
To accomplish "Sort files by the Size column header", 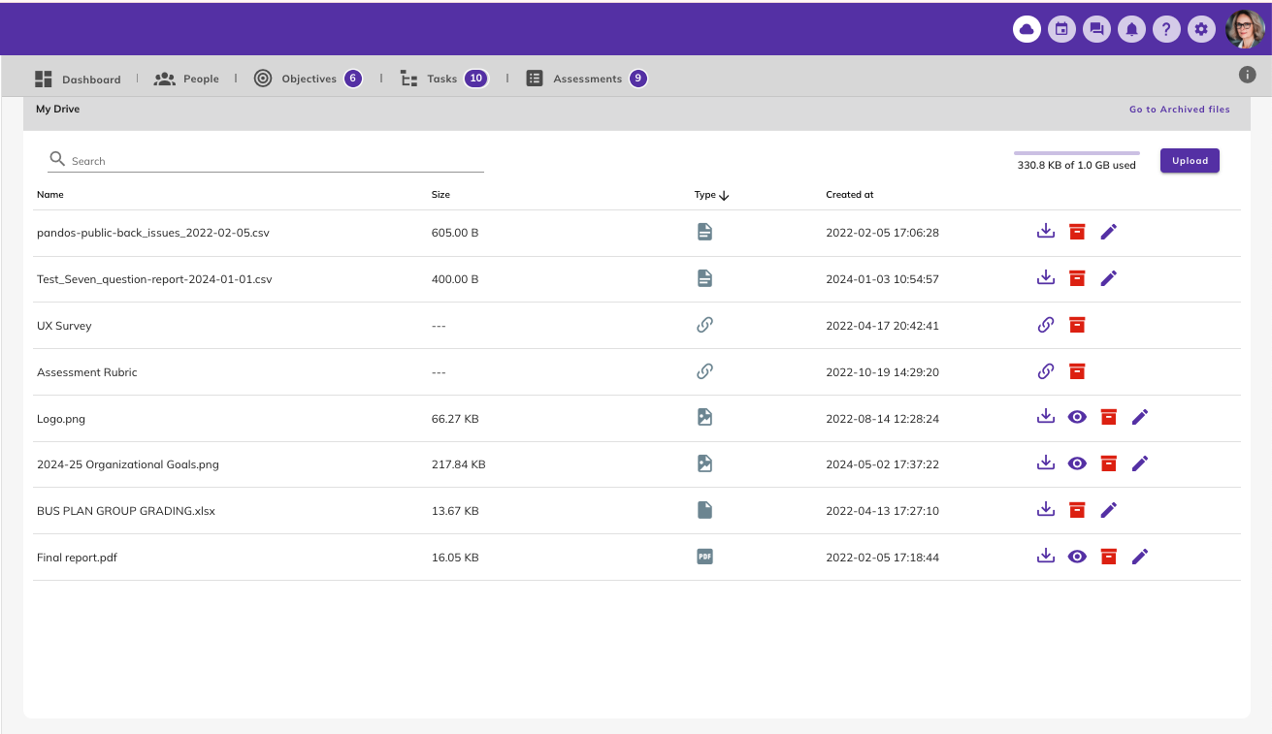I will click(440, 195).
